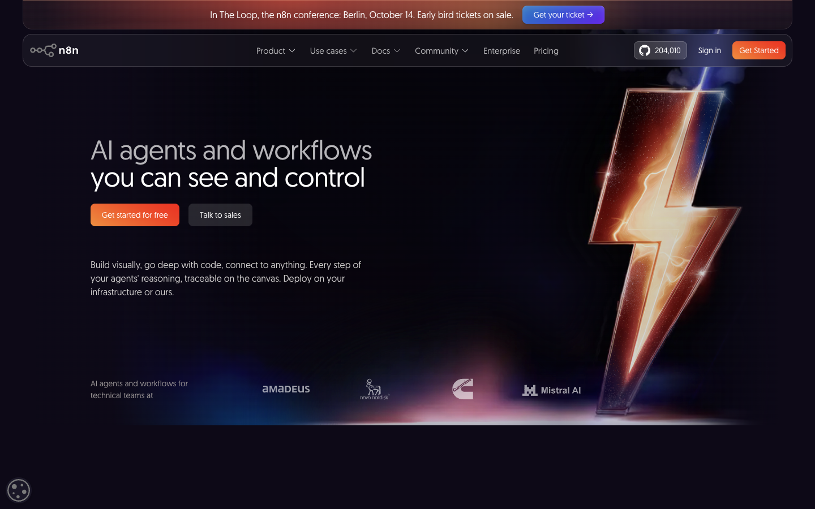The image size is (815, 509).
Task: Go to the Enterprise page
Action: (x=501, y=51)
